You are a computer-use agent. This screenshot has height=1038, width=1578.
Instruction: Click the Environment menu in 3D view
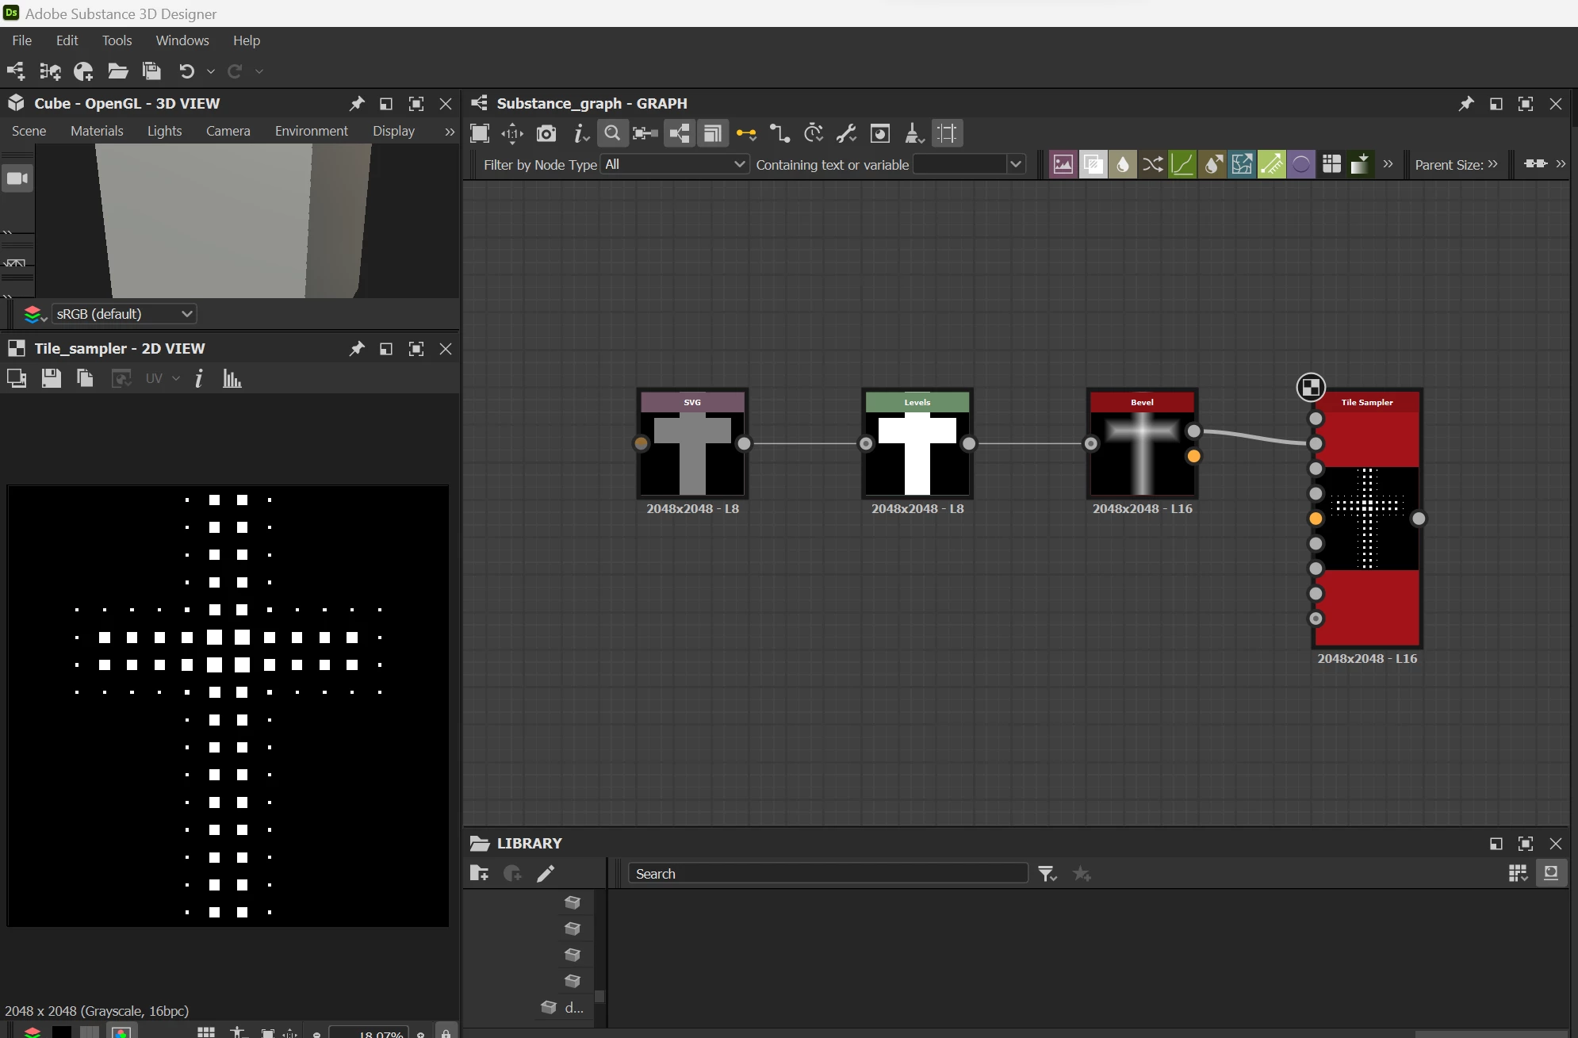point(311,131)
